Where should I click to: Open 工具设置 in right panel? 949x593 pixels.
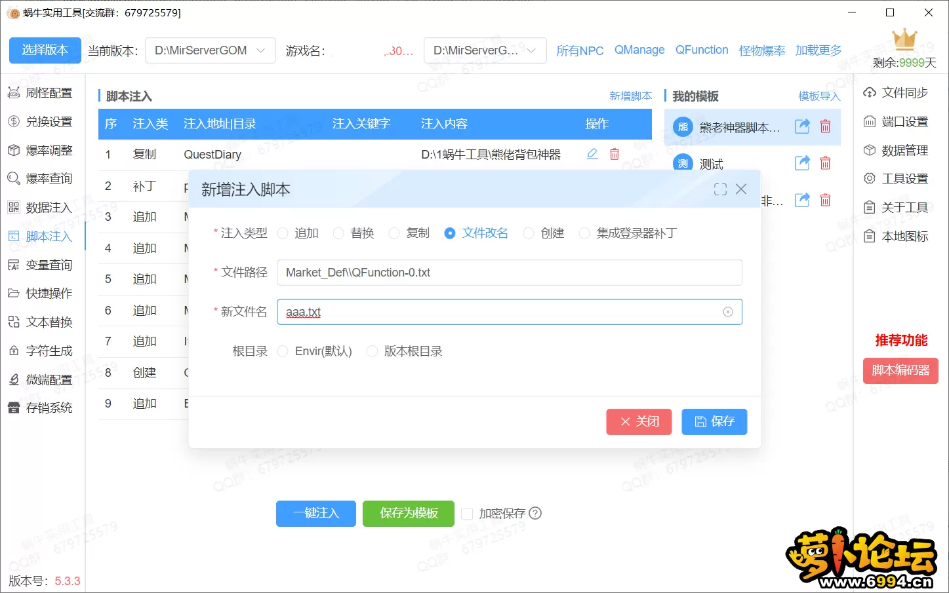[x=896, y=179]
